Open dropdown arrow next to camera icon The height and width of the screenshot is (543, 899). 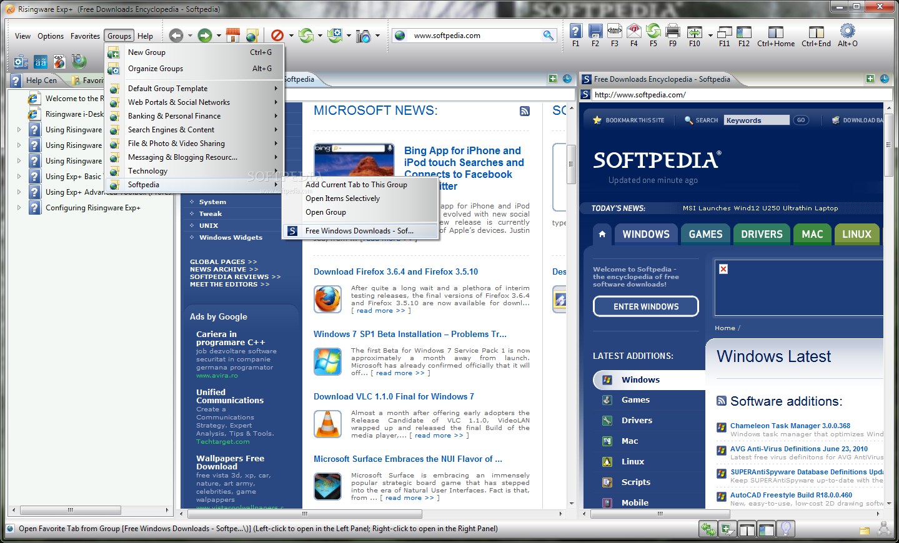click(x=377, y=36)
